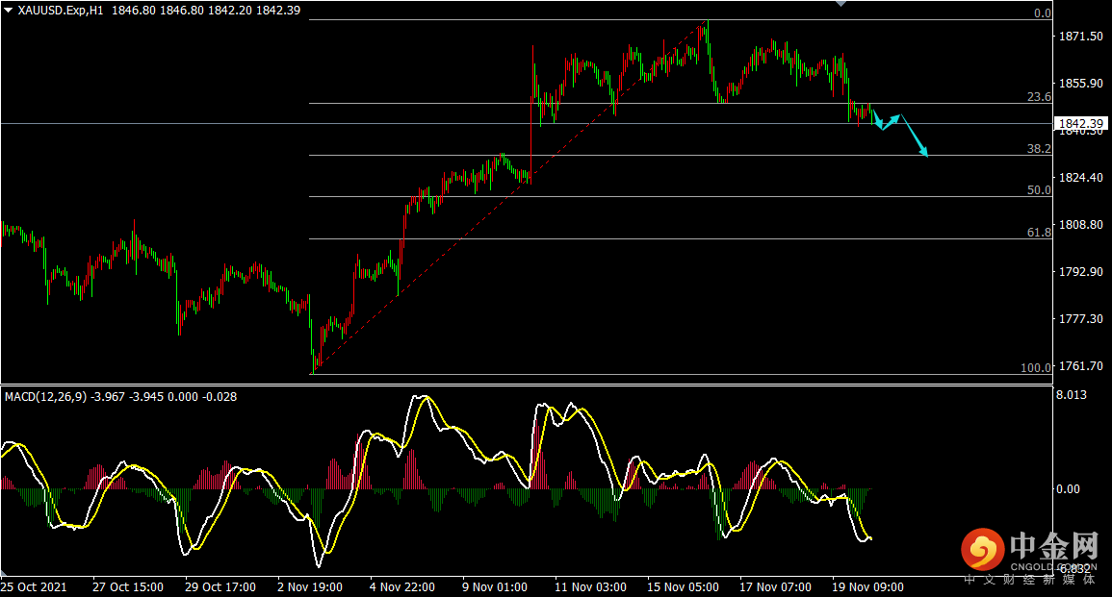Select the 61.8 Fibonacci level label
1112x597 pixels.
point(1038,233)
